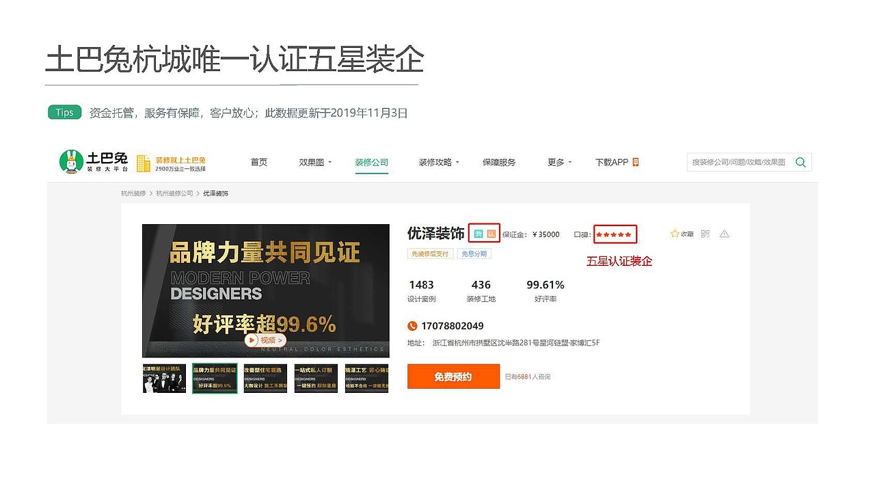Click the green 装 badge icon

click(x=479, y=234)
